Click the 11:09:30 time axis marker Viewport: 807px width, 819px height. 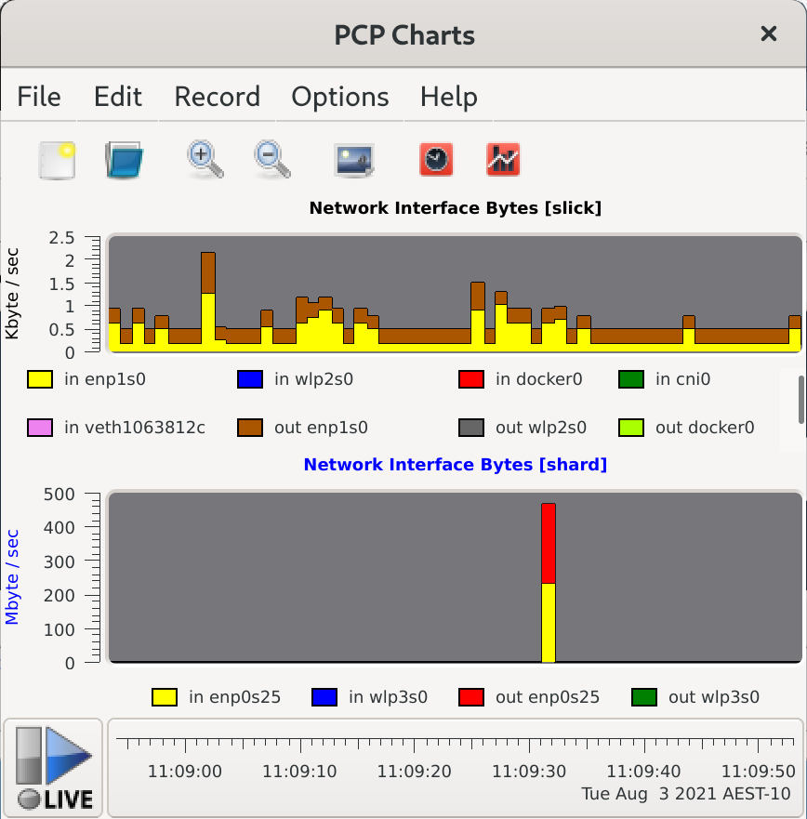tap(529, 771)
